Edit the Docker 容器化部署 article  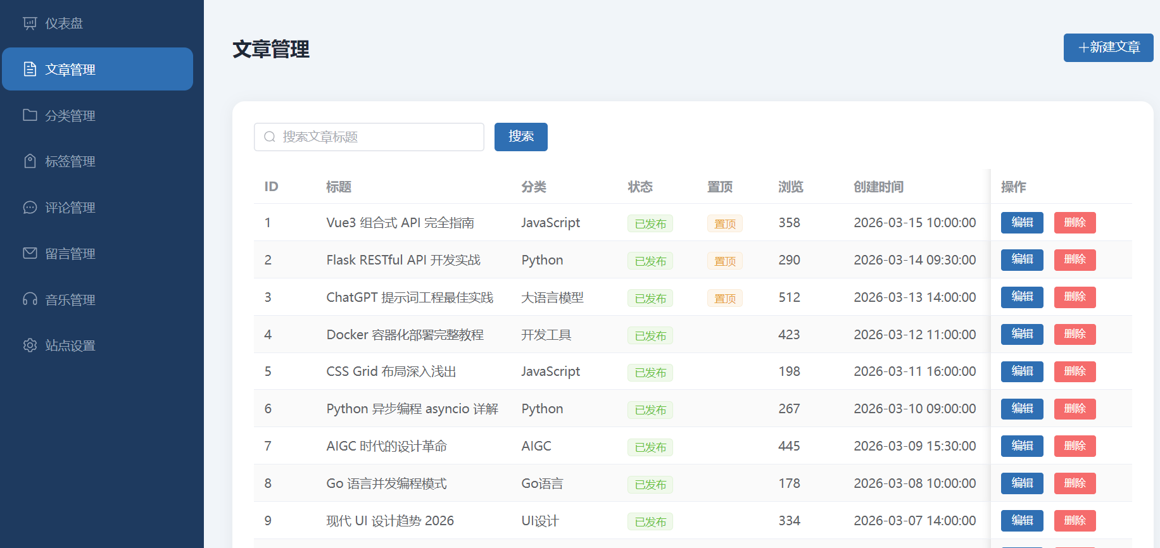coord(1022,334)
